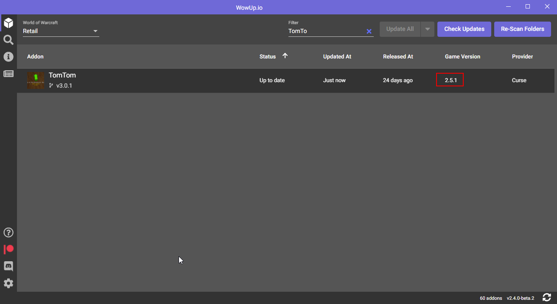
Task: Click the sync icon in the status bar
Action: click(547, 297)
